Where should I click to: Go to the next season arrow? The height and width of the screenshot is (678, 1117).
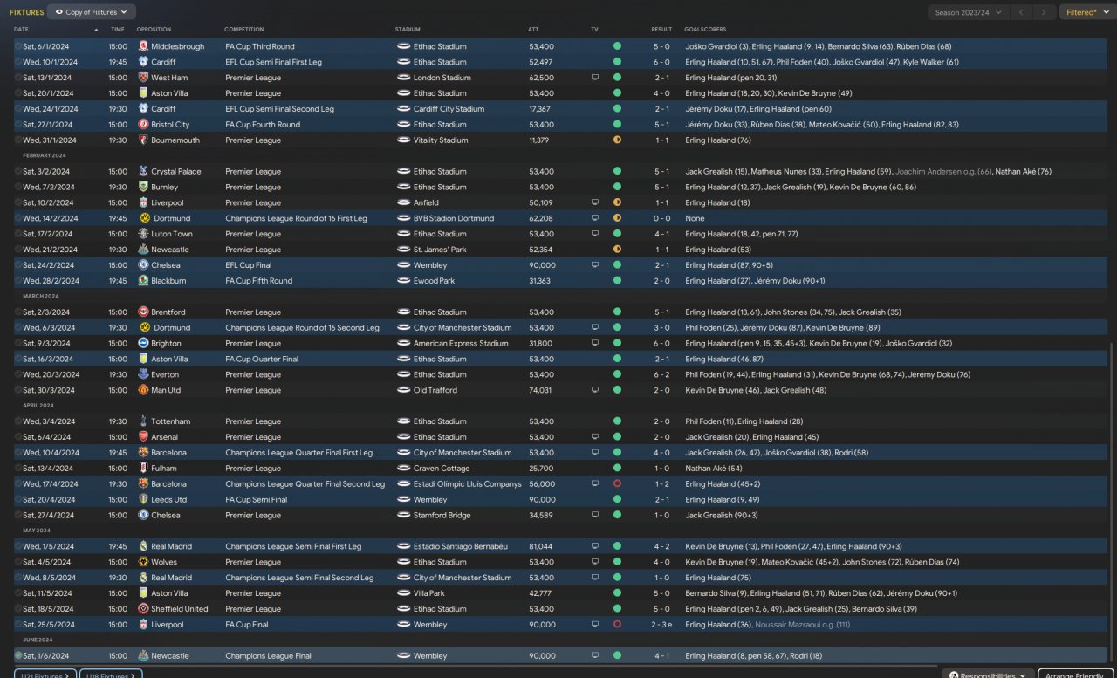(1044, 12)
